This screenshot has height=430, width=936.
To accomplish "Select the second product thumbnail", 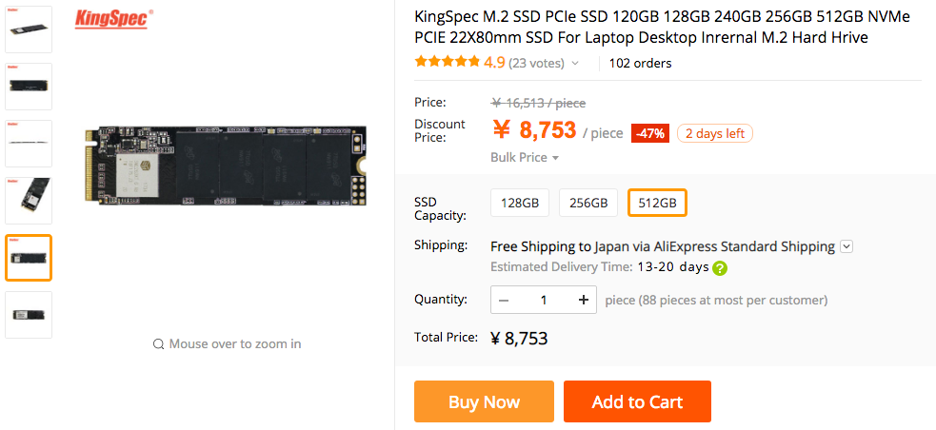I will 29,86.
